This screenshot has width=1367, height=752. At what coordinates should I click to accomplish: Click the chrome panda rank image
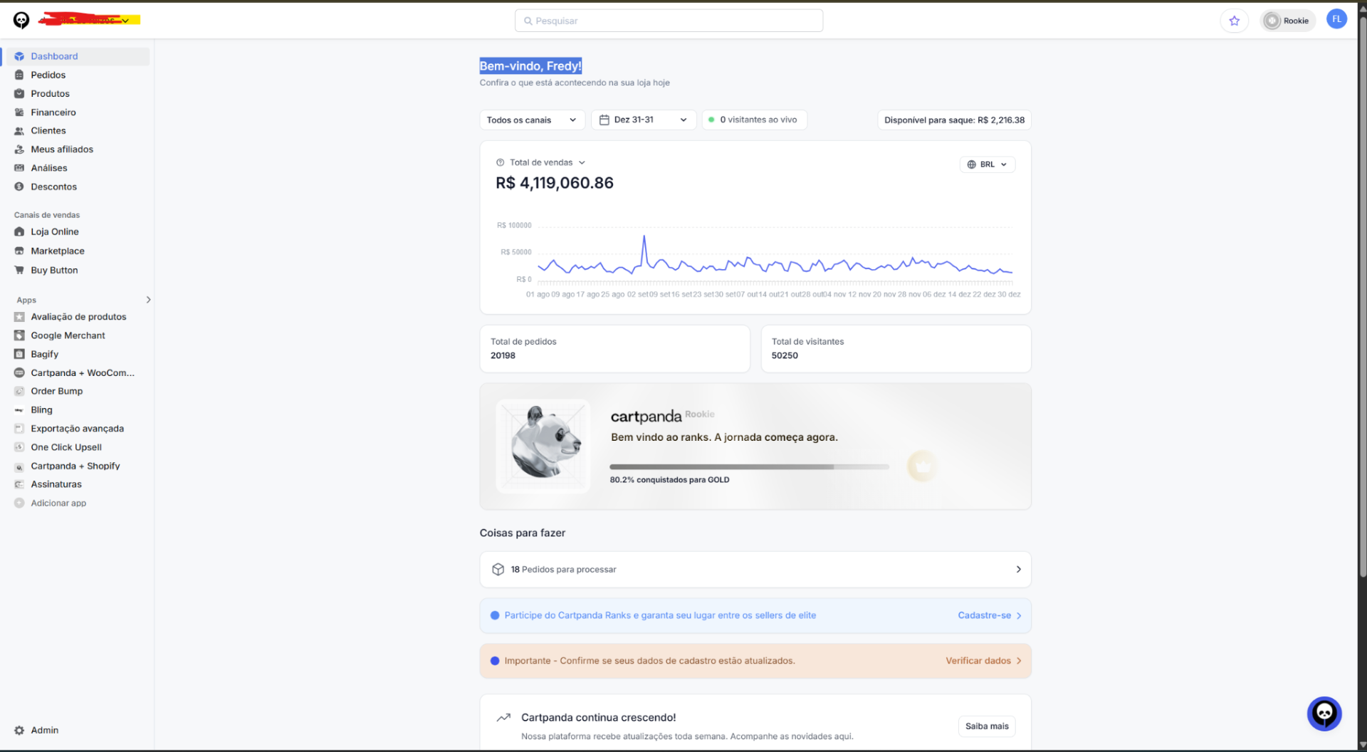(x=543, y=446)
